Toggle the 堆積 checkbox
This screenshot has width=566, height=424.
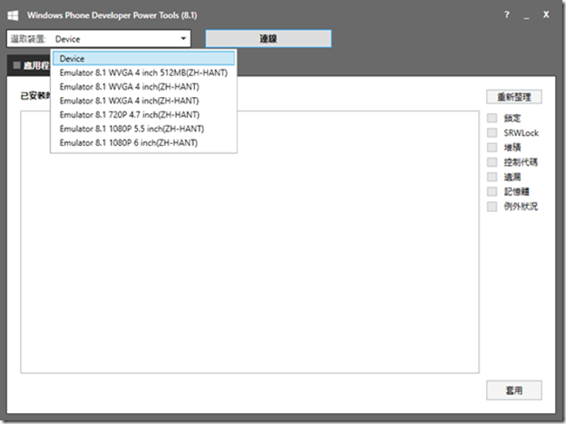(492, 148)
